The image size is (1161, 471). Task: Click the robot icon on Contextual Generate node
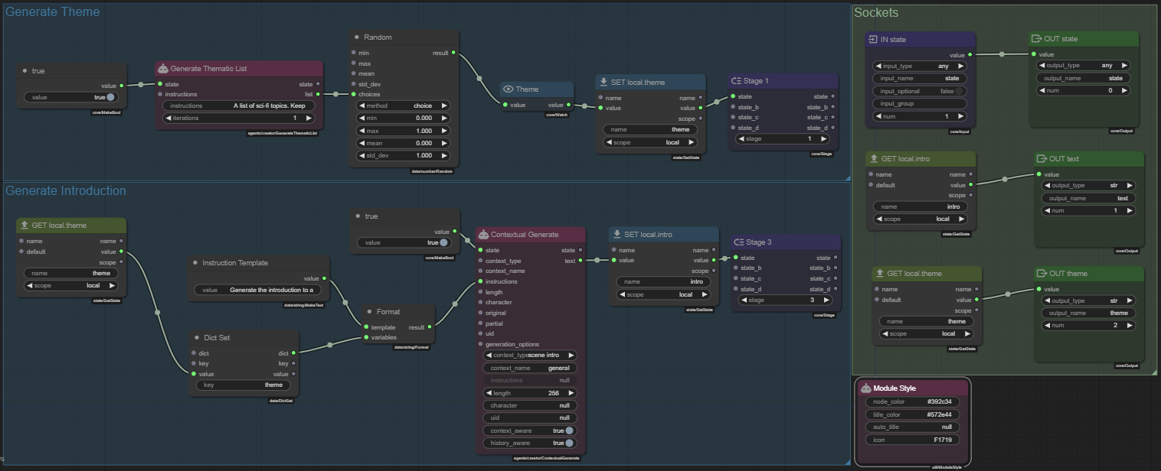482,234
